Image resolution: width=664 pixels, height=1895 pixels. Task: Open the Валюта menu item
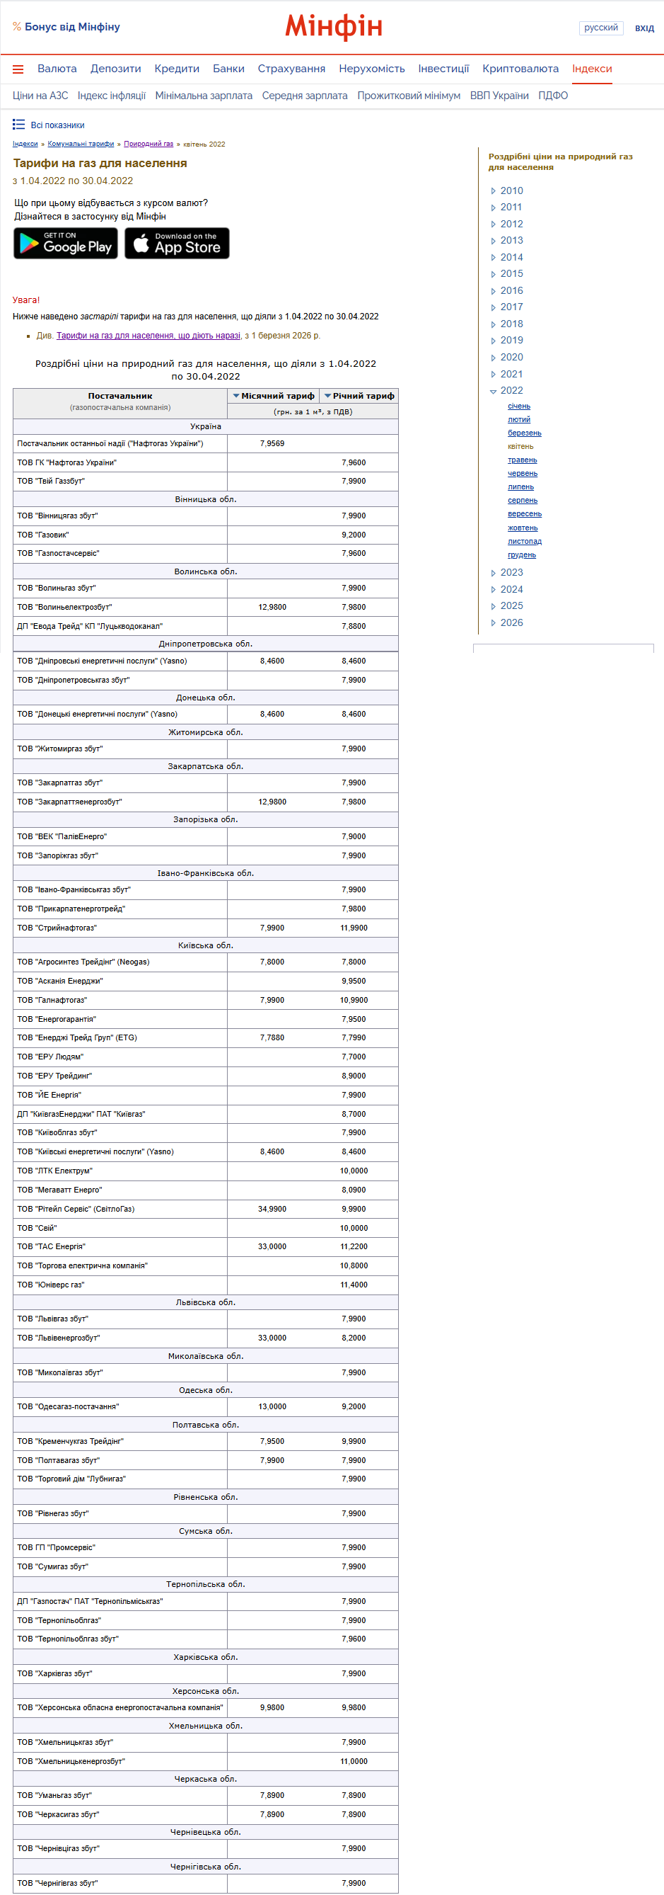tap(57, 69)
